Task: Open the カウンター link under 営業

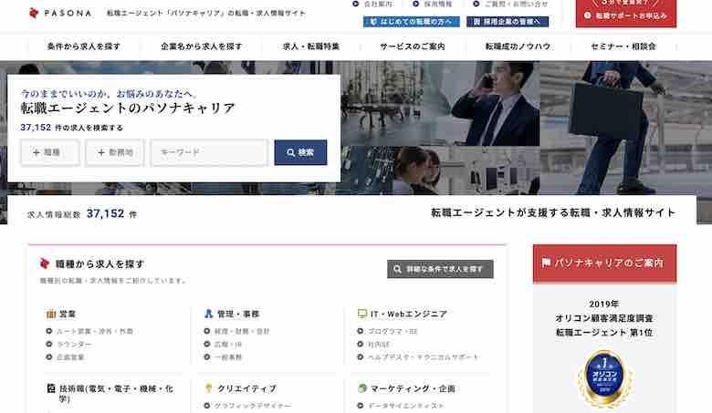Action: pos(74,345)
